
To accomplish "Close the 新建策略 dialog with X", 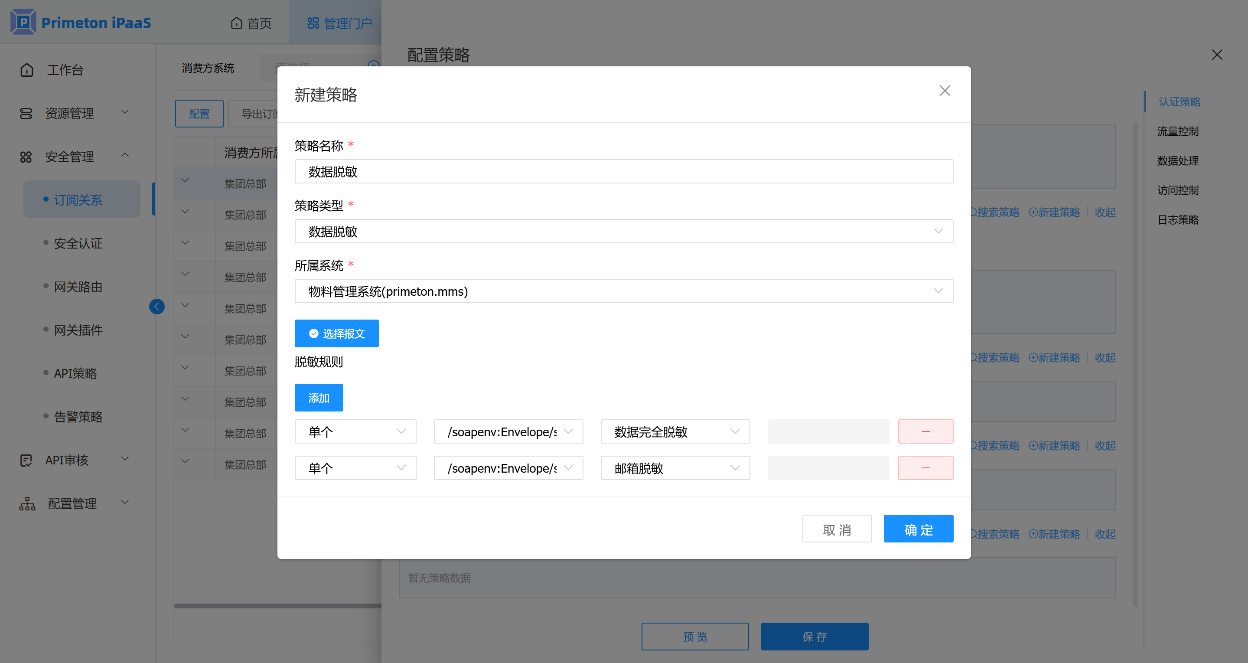I will [944, 91].
